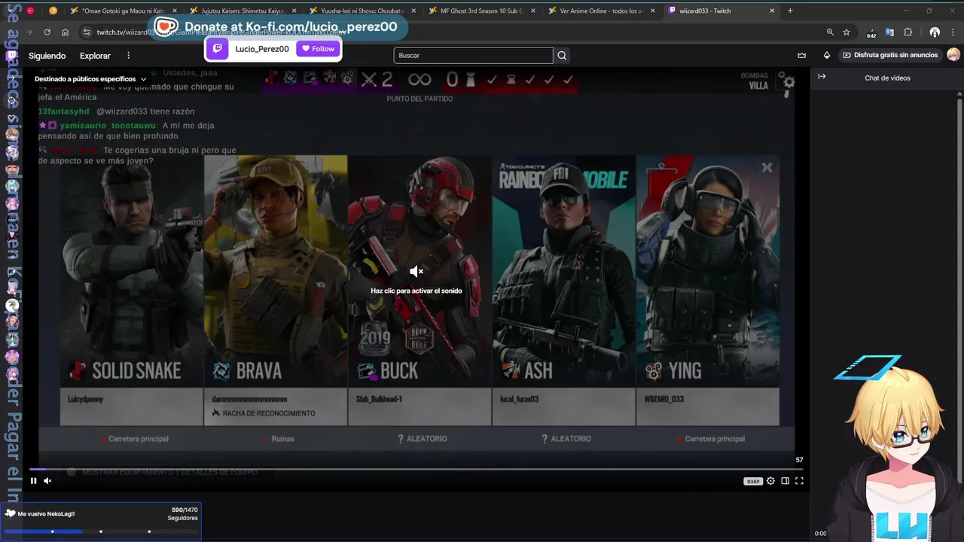Open Twitch more options three-dot menu
The image size is (964, 542).
point(129,56)
